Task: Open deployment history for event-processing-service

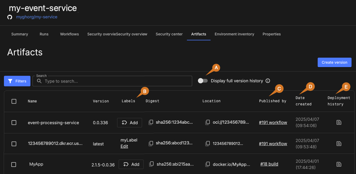Action: [x=339, y=122]
